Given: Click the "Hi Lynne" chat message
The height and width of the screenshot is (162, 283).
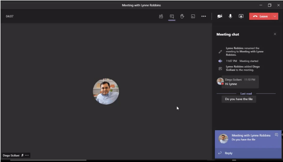Looking at the screenshot, I should (231, 84).
